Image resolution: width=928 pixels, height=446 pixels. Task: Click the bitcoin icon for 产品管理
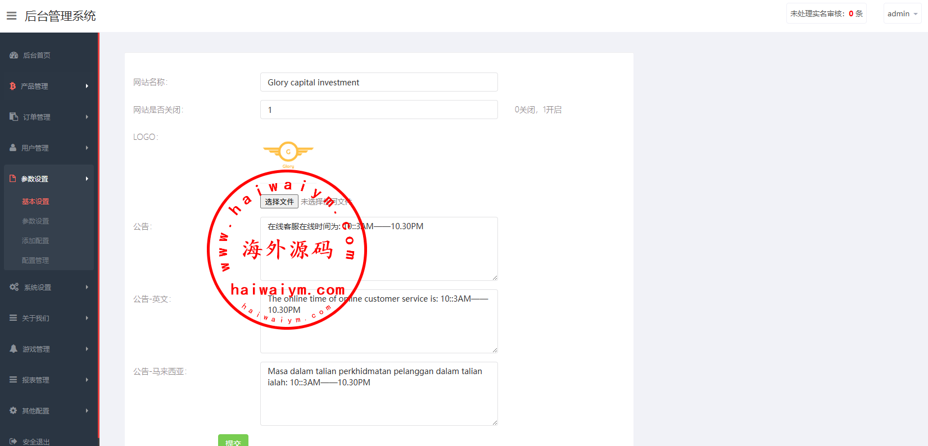[x=12, y=86]
